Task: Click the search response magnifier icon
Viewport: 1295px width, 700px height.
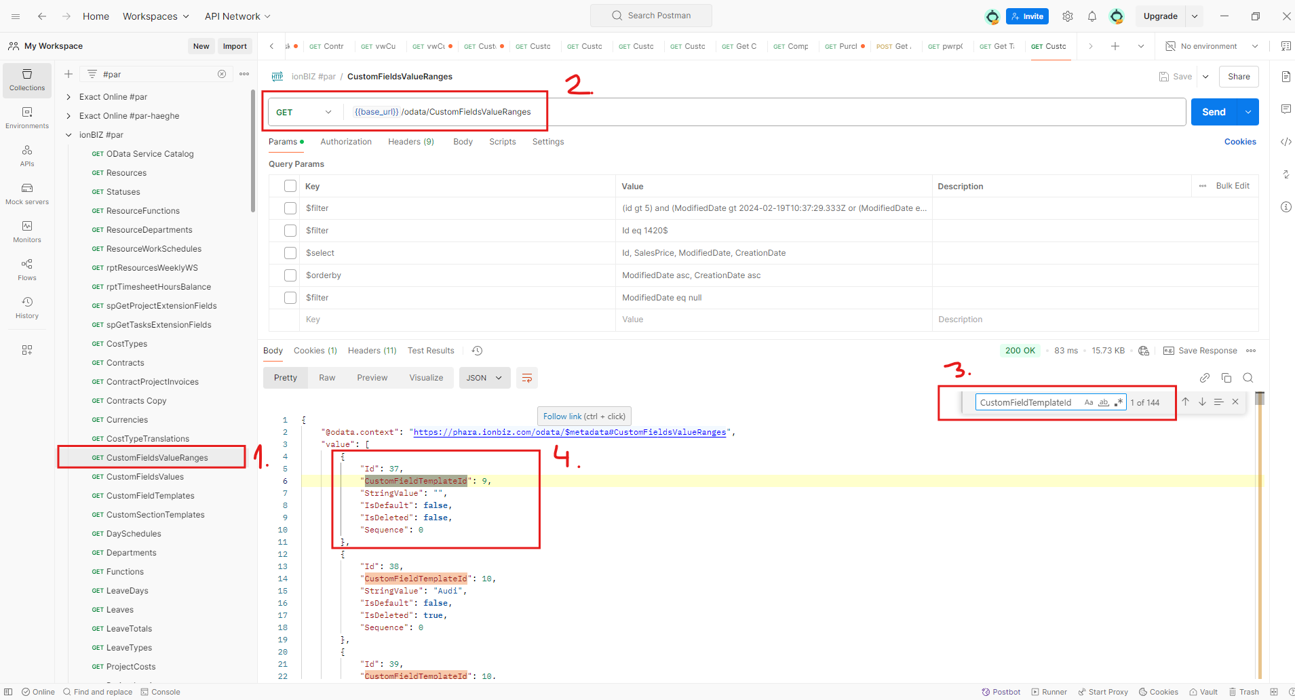Action: [x=1248, y=378]
